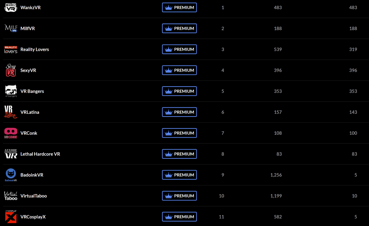Viewport: 369px width, 226px height.
Task: Click the PREMIUM crown badge for BadoinkVR
Action: tap(179, 175)
